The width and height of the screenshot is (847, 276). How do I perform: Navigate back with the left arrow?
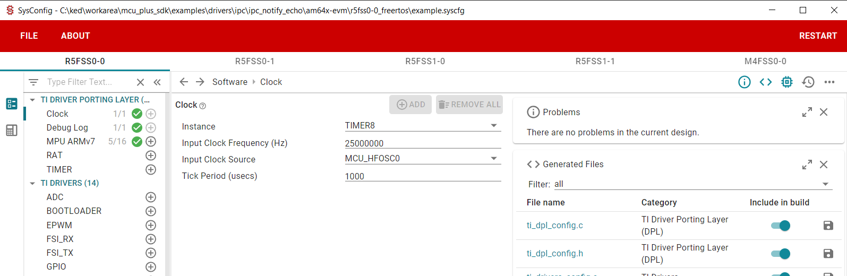coord(184,82)
